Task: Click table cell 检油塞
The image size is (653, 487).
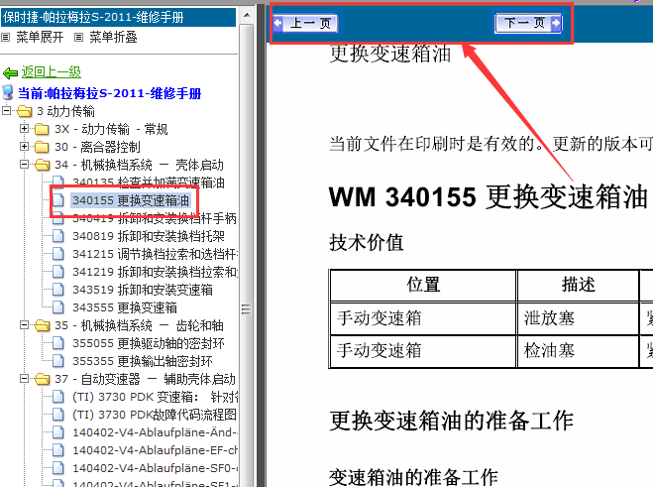Action: 578,351
